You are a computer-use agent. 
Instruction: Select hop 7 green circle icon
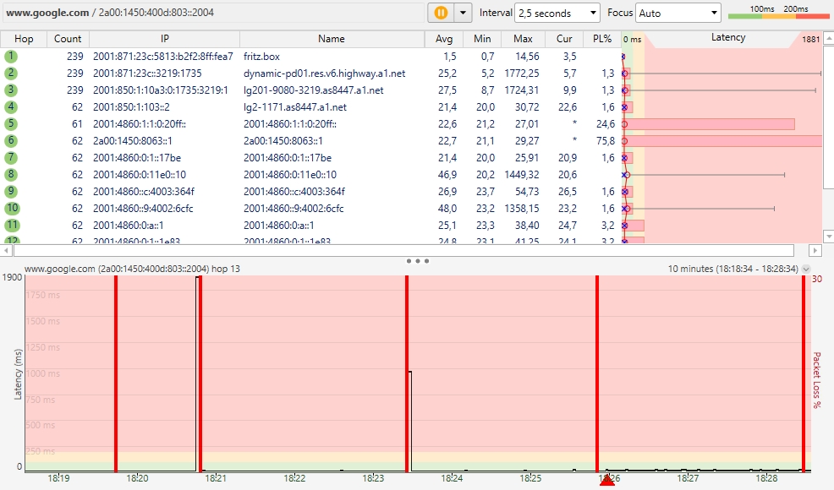point(11,157)
